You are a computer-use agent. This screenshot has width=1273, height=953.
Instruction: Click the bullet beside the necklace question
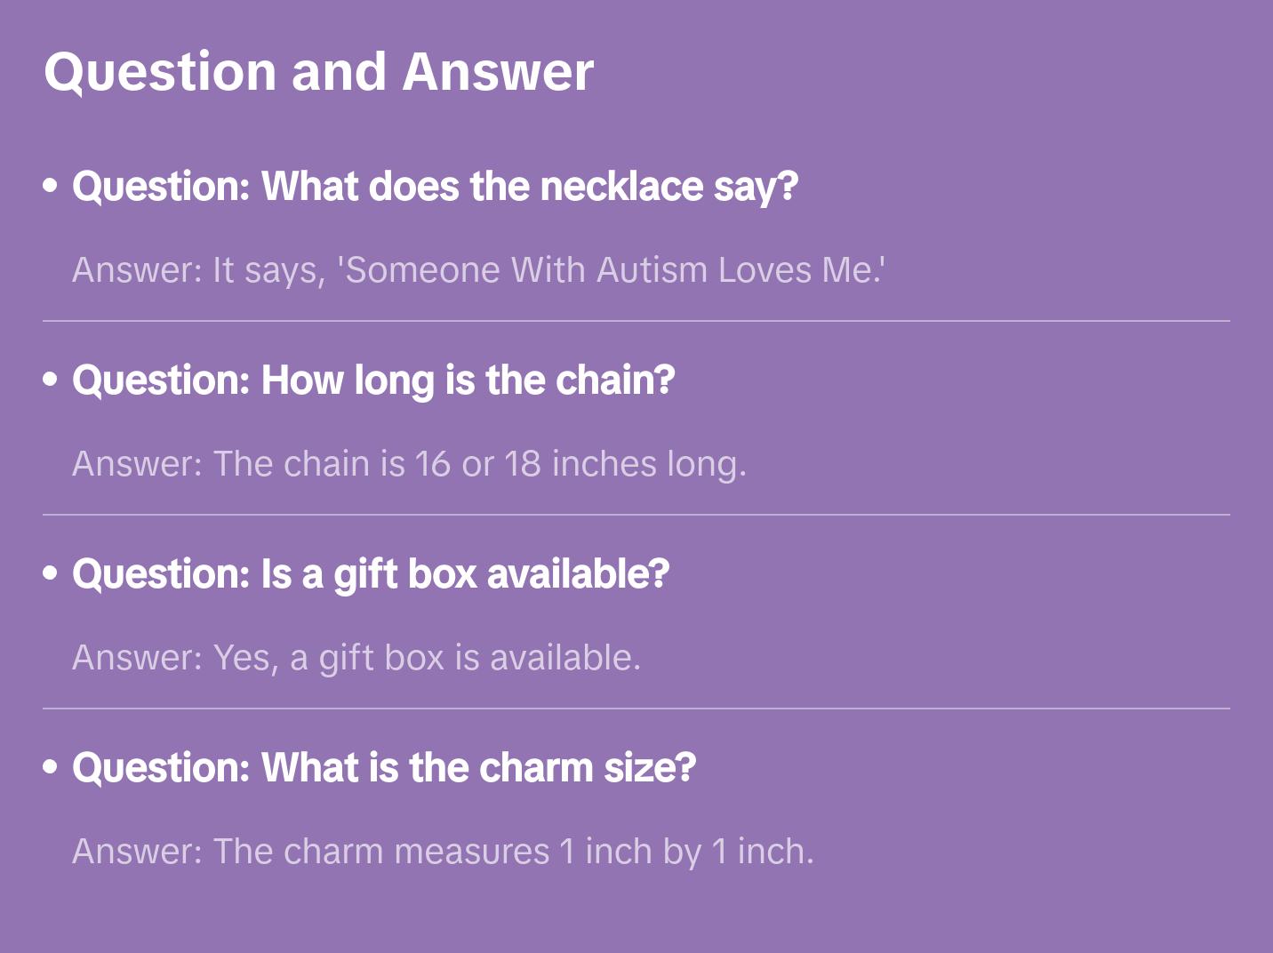(x=50, y=186)
